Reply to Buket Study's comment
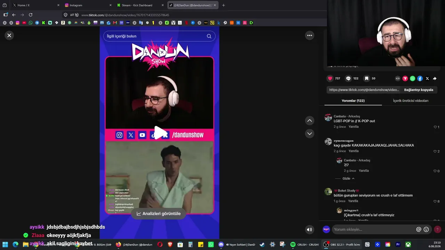The width and height of the screenshot is (445, 250). point(353,201)
